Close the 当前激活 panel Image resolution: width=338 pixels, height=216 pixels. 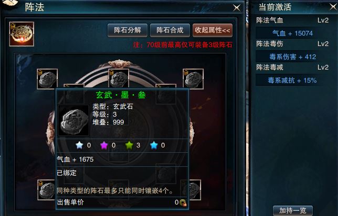(334, 7)
